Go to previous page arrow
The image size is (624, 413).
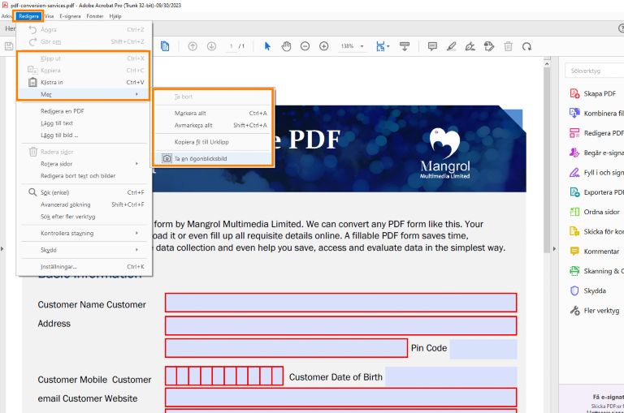pyautogui.click(x=193, y=46)
